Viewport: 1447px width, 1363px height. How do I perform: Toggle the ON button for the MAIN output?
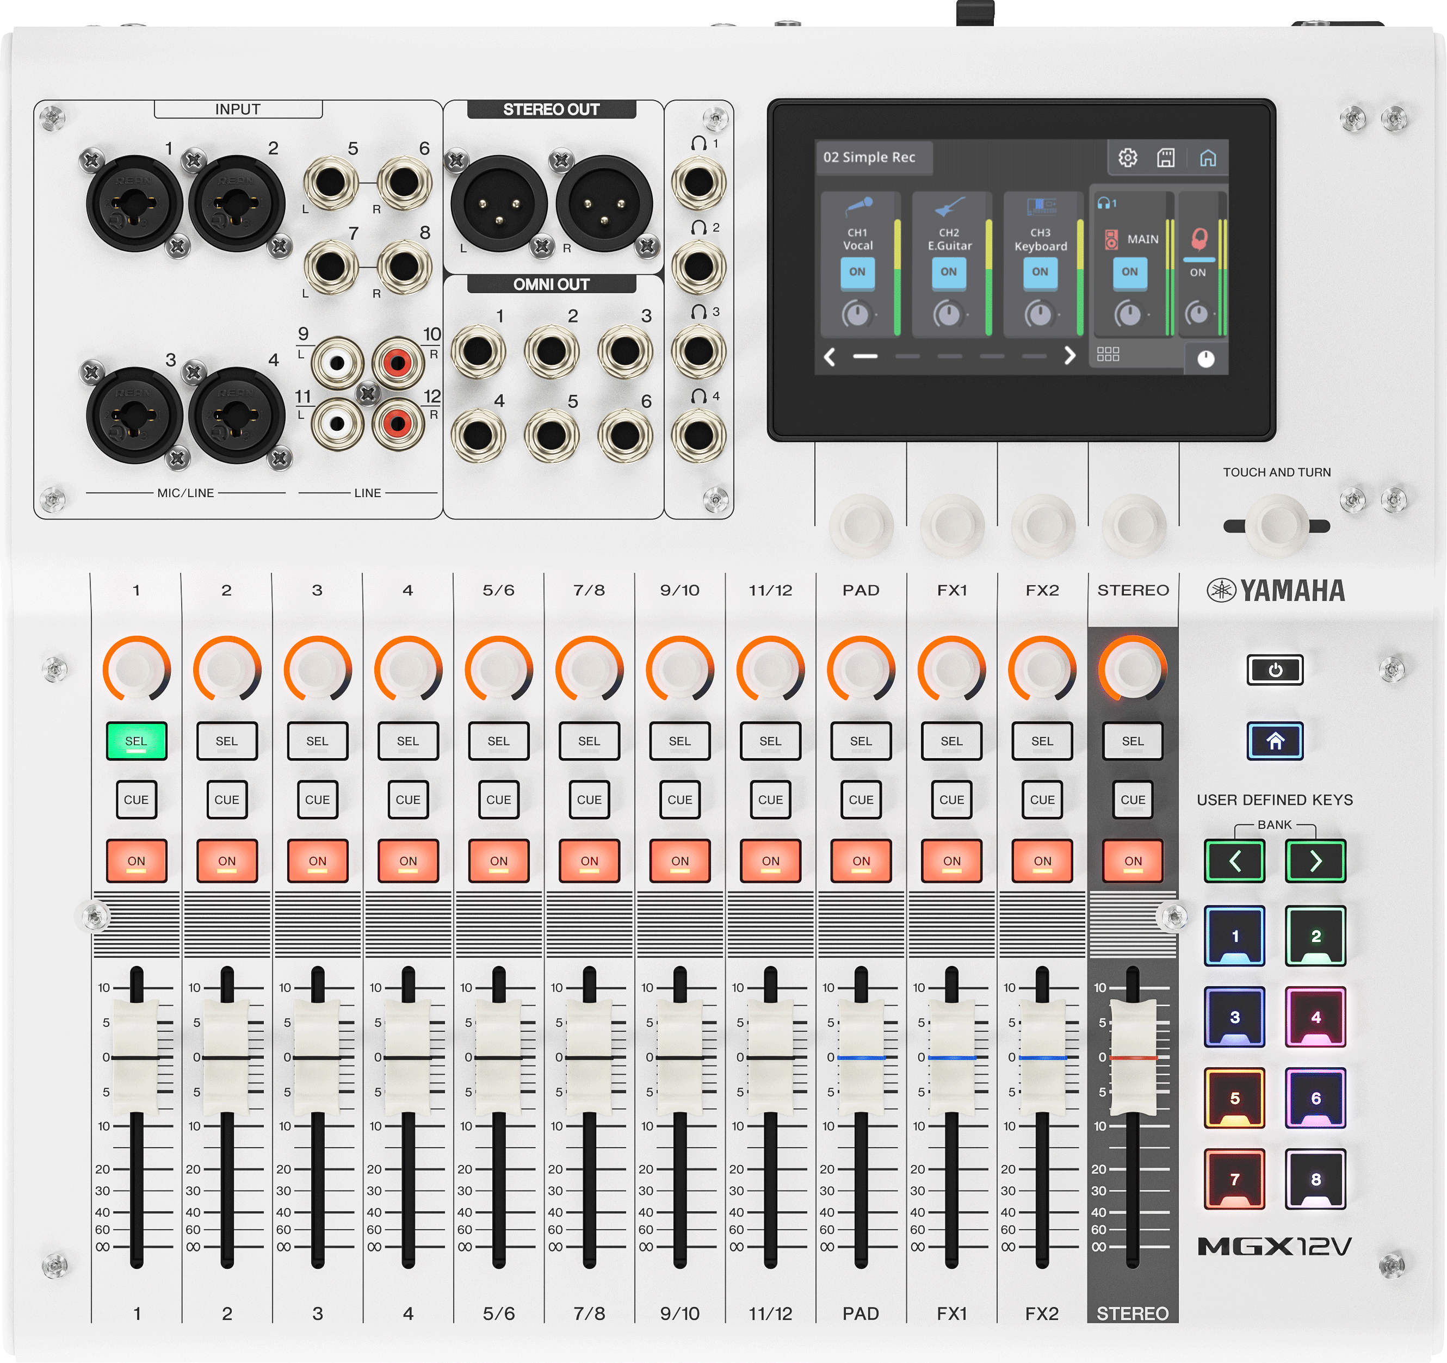coord(1130,273)
